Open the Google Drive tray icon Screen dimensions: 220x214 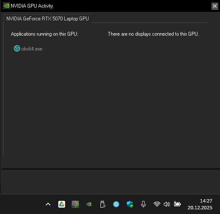(x=62, y=204)
